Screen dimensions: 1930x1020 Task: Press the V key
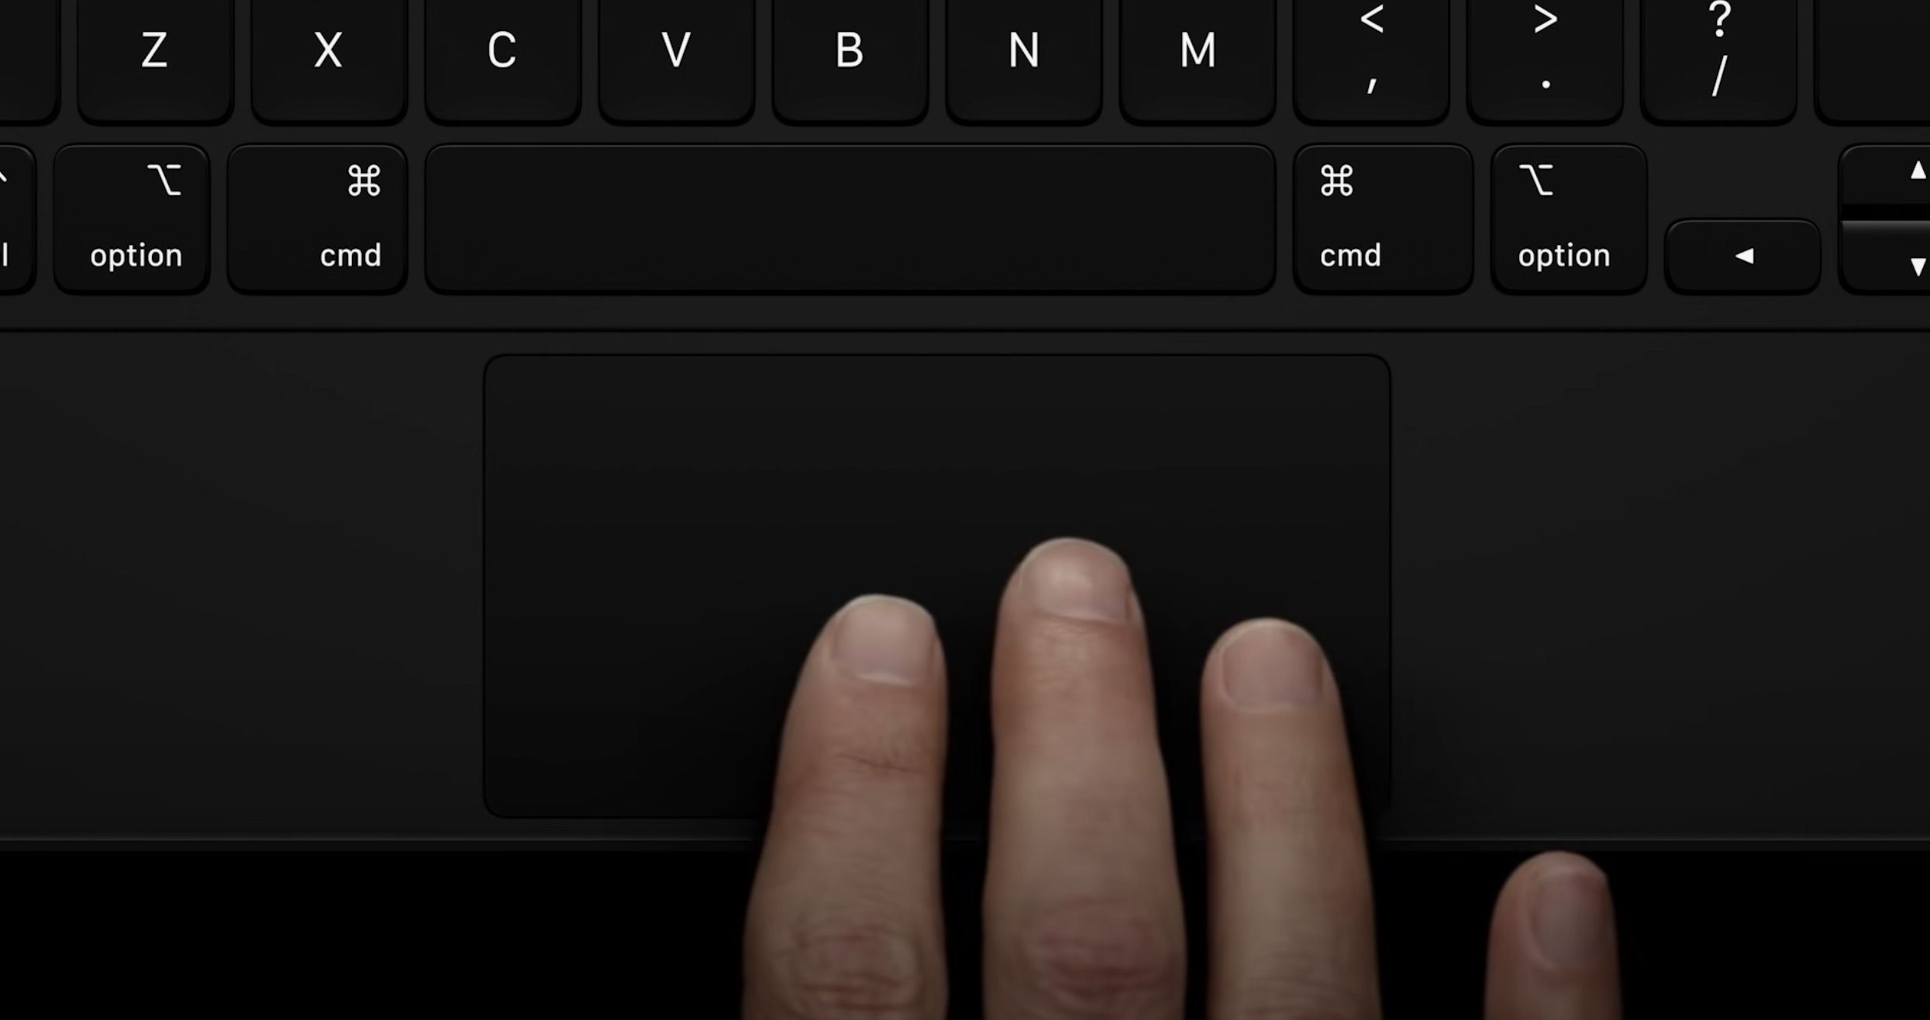[x=675, y=57]
